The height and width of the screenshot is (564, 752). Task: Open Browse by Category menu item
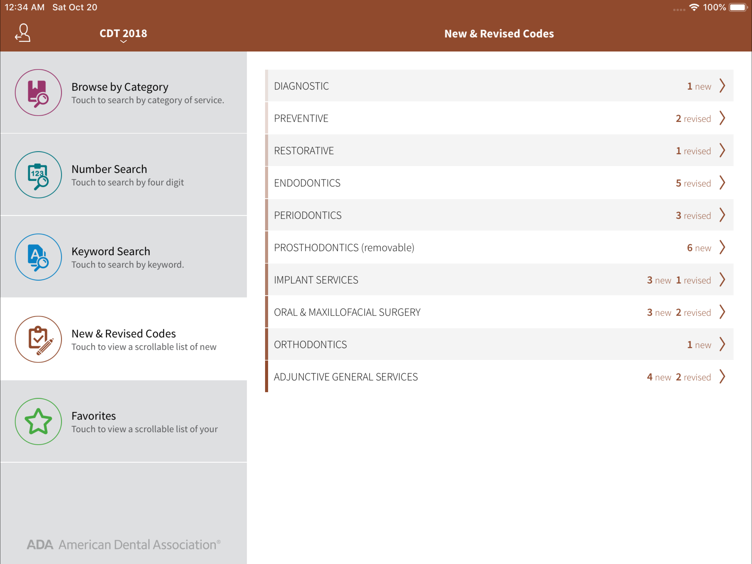coord(123,93)
